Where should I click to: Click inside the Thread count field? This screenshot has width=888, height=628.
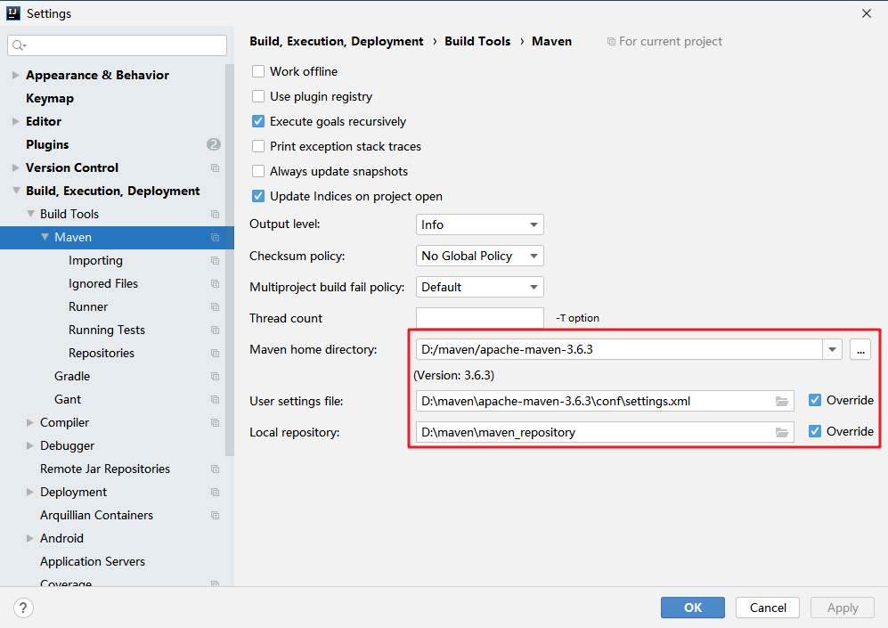[x=479, y=318]
